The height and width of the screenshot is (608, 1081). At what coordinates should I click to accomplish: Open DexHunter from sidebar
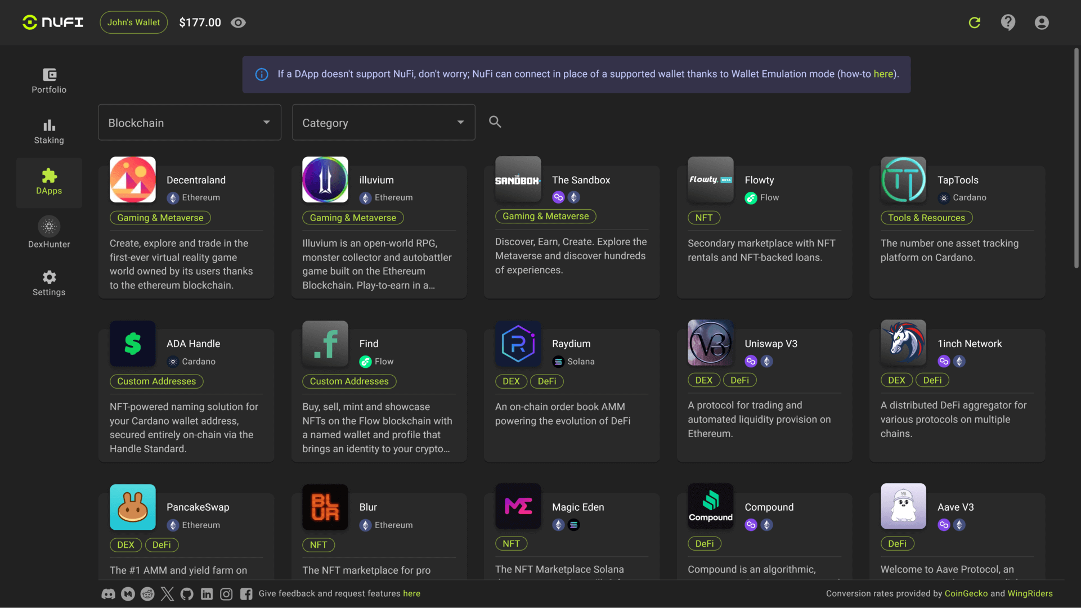tap(49, 233)
